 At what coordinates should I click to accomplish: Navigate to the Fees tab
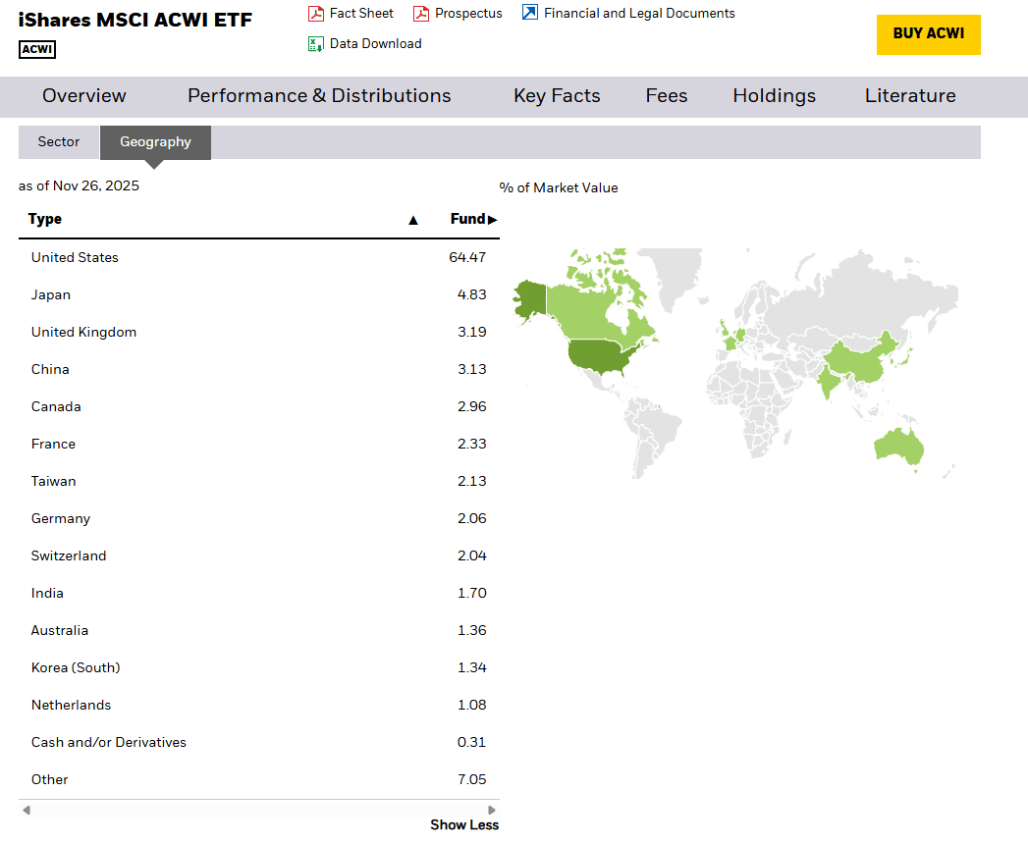click(667, 96)
